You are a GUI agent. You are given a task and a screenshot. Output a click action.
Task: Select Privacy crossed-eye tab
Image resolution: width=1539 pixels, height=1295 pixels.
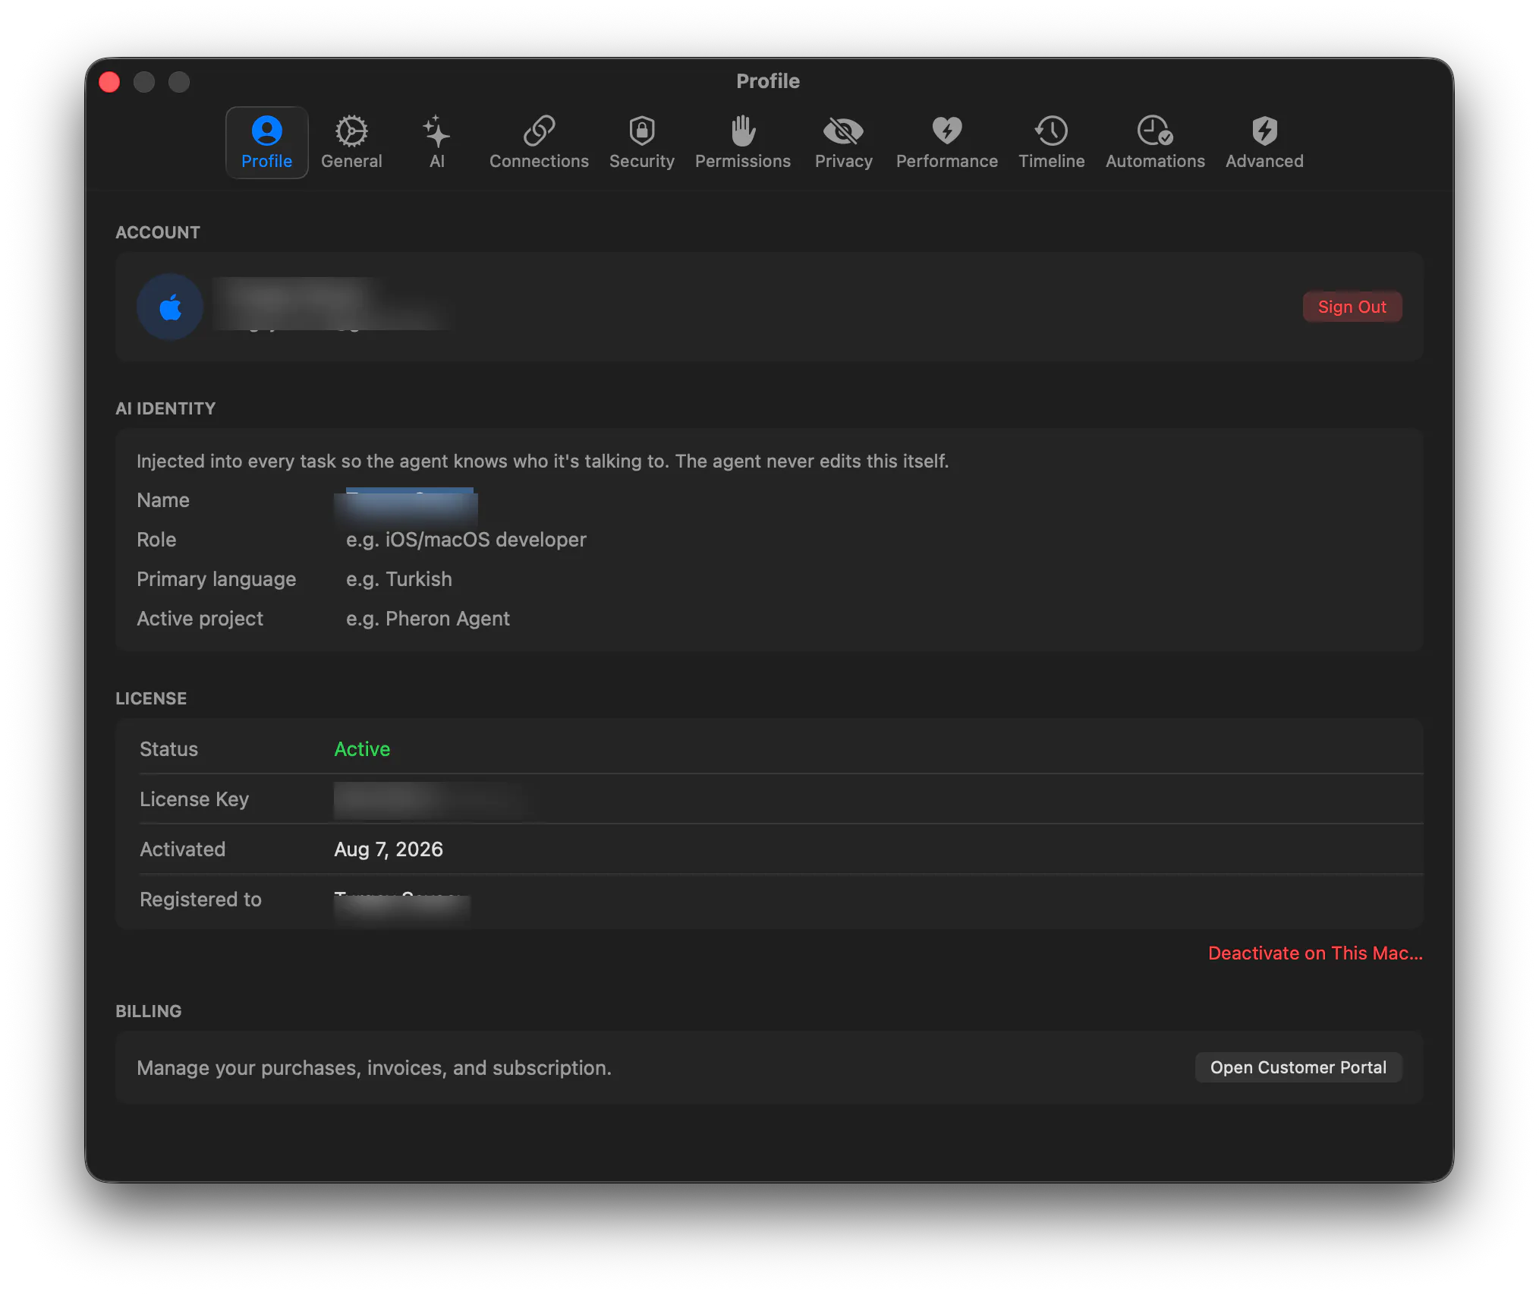pos(843,142)
